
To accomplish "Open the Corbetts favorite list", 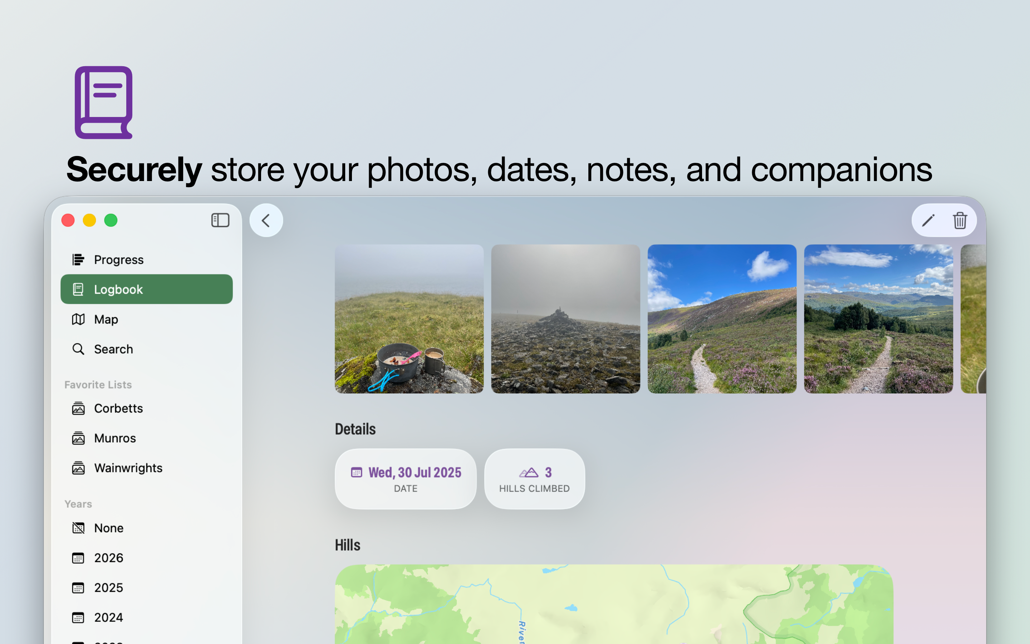I will (x=146, y=408).
